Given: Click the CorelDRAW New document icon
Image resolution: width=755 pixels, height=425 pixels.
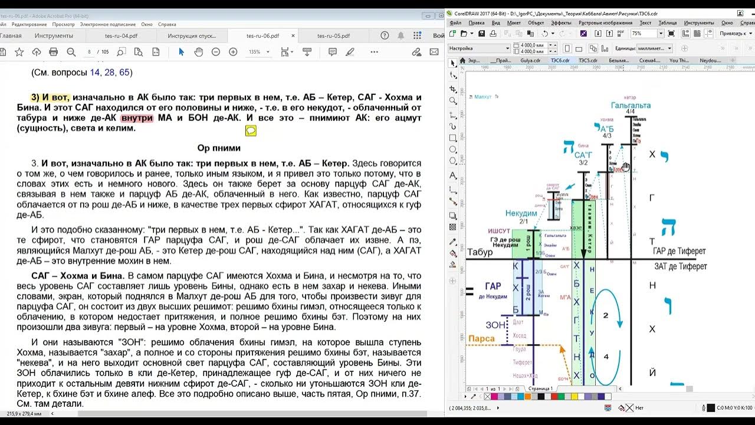Looking at the screenshot, I should [452, 34].
